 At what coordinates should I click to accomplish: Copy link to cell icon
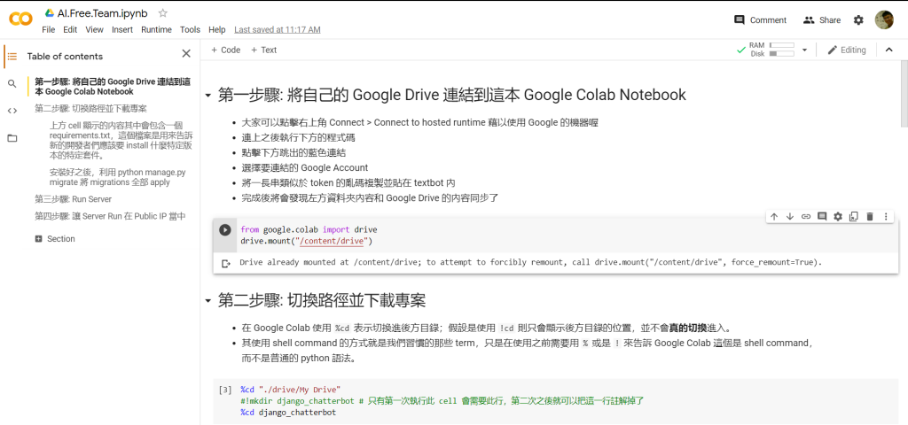pos(805,216)
